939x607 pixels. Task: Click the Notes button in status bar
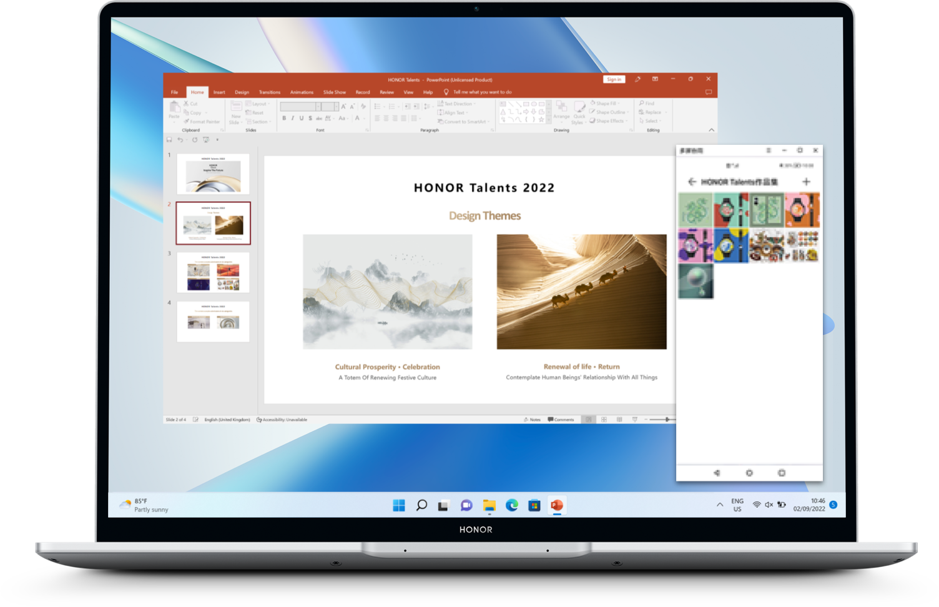[x=533, y=420]
